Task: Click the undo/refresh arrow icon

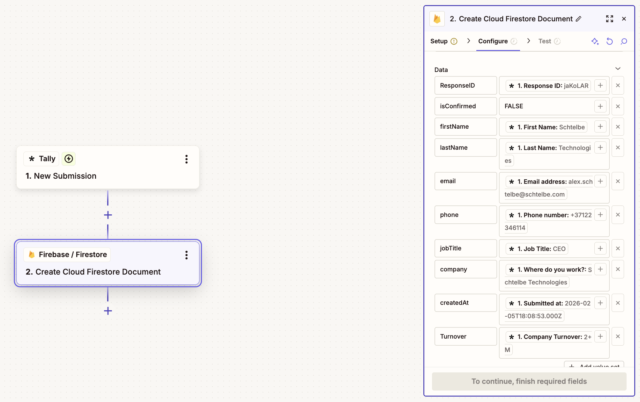Action: point(609,41)
